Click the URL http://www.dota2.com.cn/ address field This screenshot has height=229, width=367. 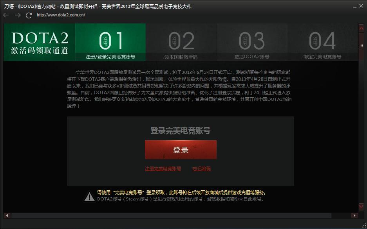61,15
